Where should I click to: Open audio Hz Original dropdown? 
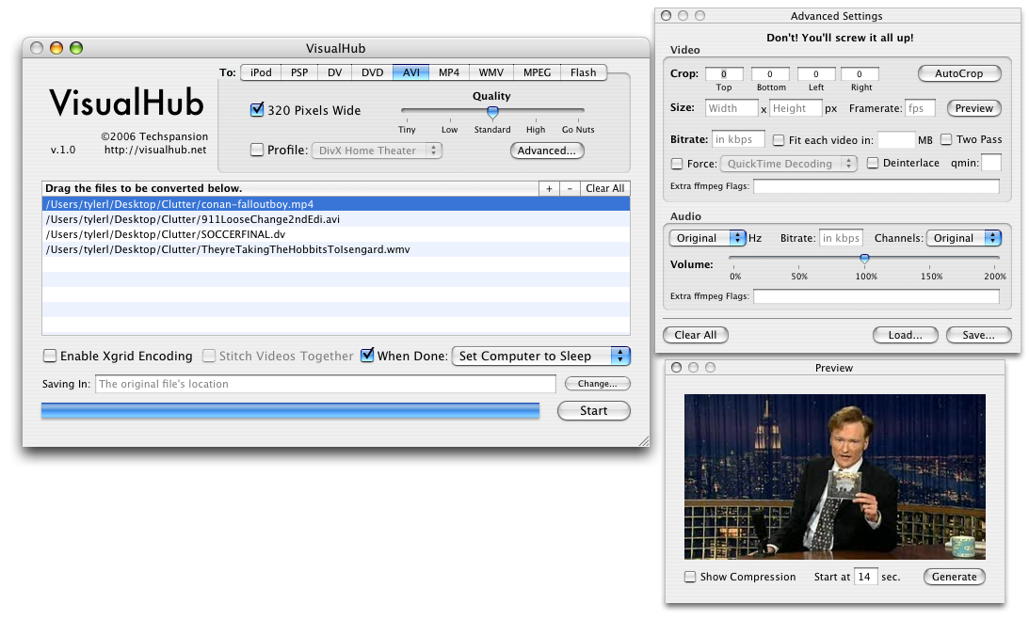coord(707,238)
